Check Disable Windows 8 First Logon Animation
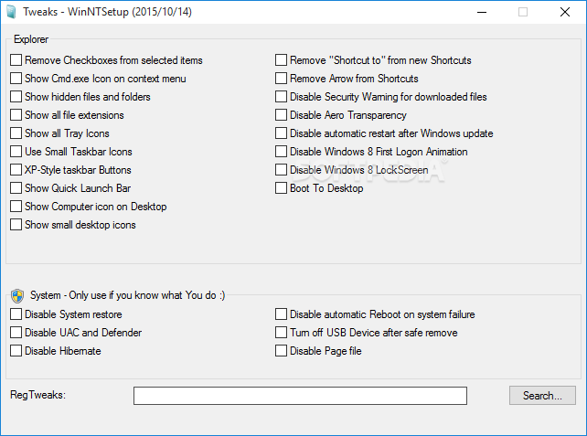 point(281,152)
